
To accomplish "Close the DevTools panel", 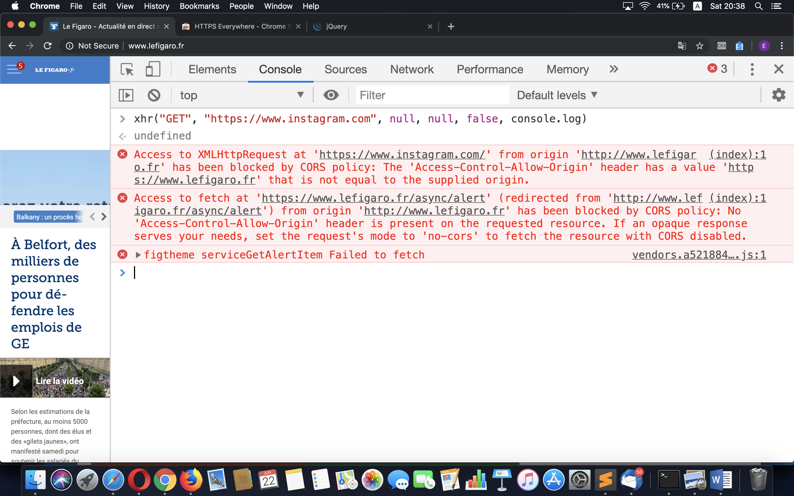I will coord(779,69).
